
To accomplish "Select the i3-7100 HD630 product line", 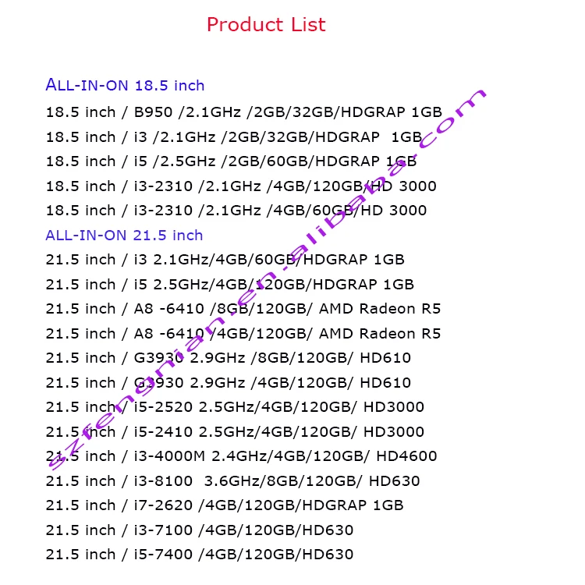I will [x=199, y=530].
